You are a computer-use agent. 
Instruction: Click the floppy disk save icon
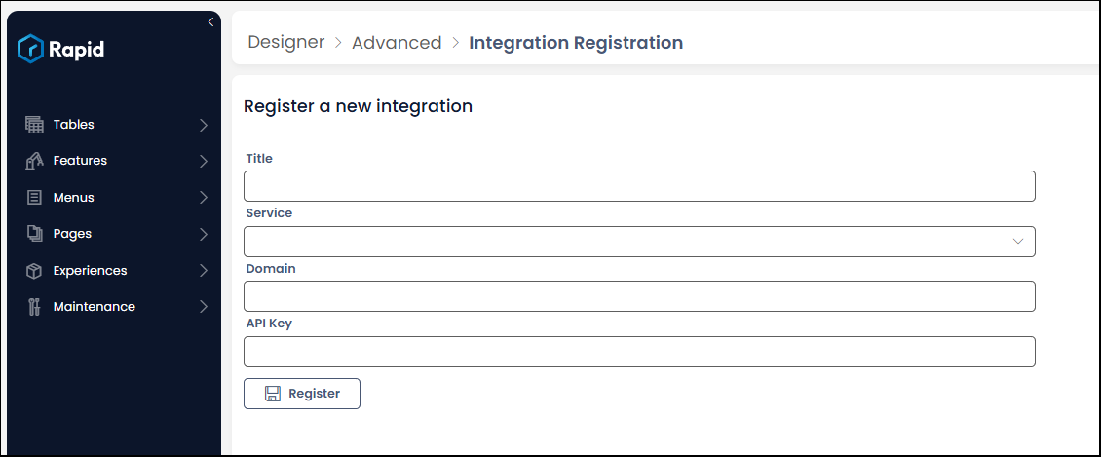click(x=273, y=394)
